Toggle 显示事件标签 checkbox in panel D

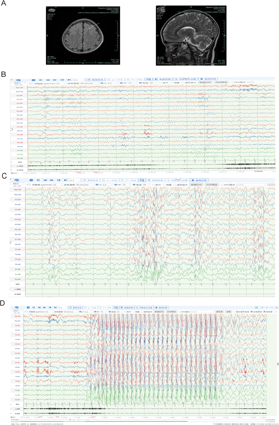tap(234, 311)
